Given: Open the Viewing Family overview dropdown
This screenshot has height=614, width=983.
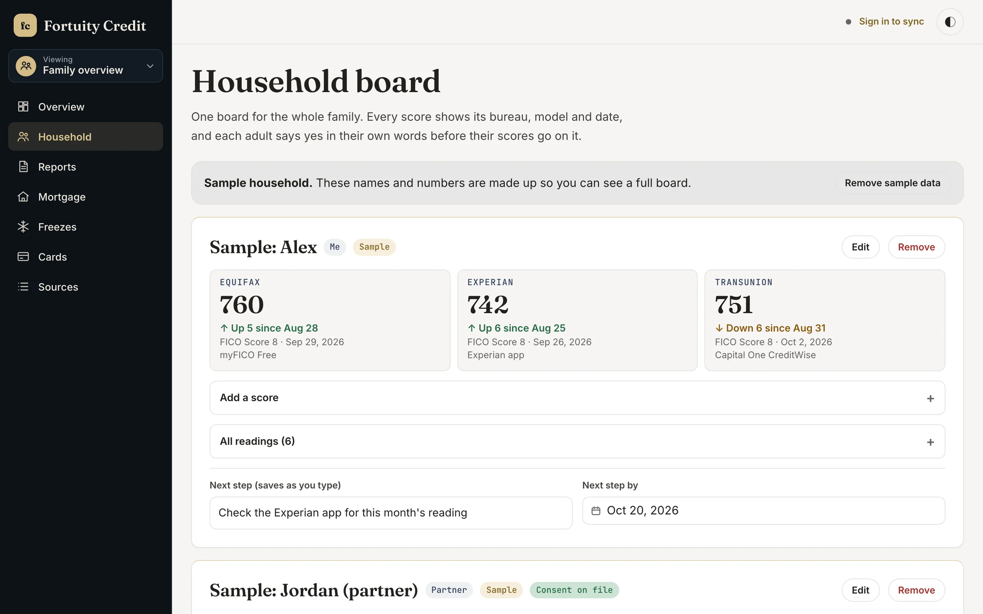Looking at the screenshot, I should coord(86,66).
